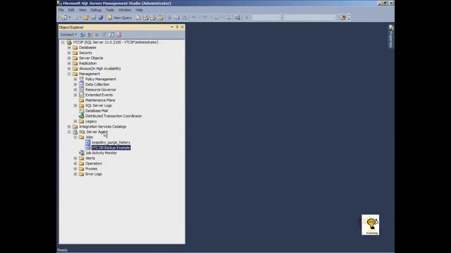This screenshot has height=253, width=451.
Task: Open the Help menu
Action: click(x=140, y=10)
